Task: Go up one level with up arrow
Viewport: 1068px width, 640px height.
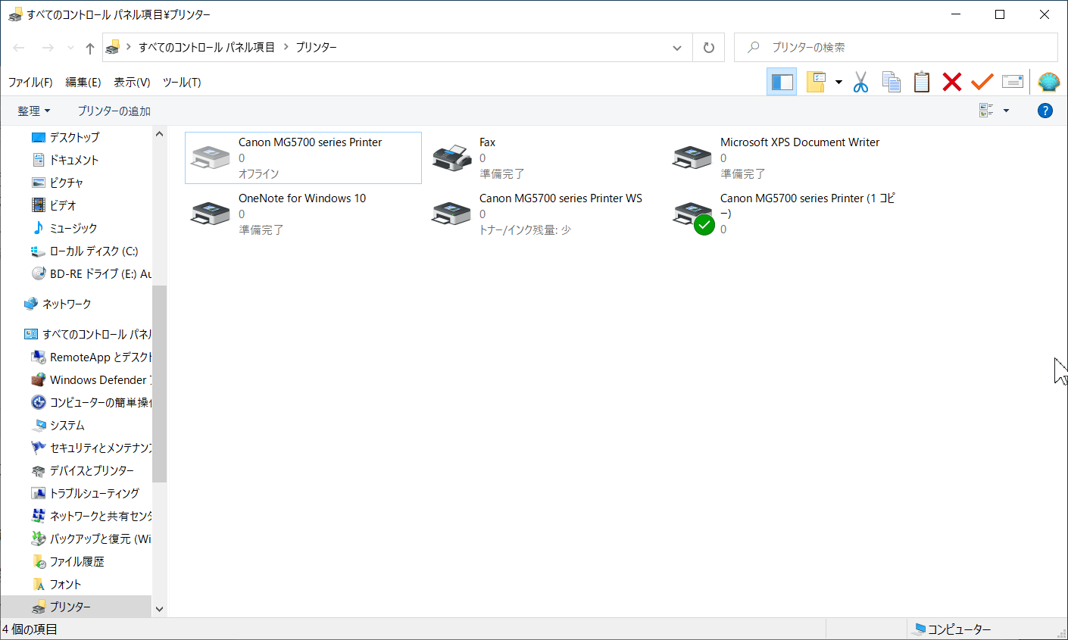Action: 90,48
